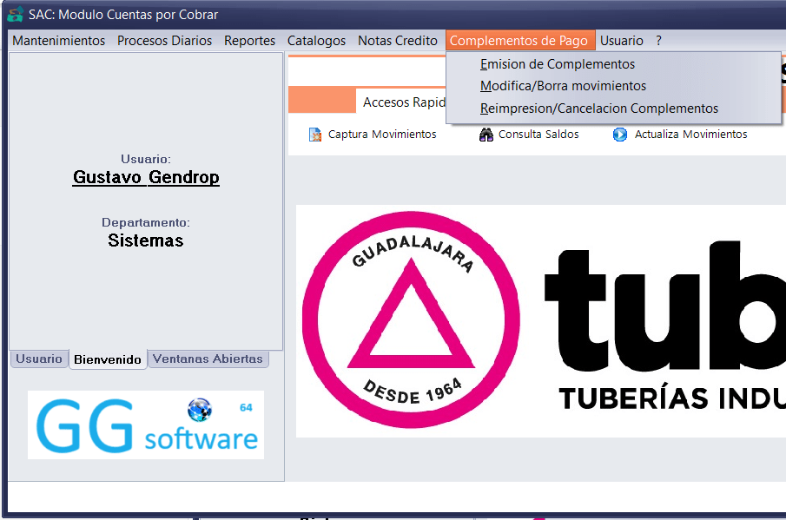Click the pink Guadalajara triangle logo
786x520 pixels.
point(400,319)
